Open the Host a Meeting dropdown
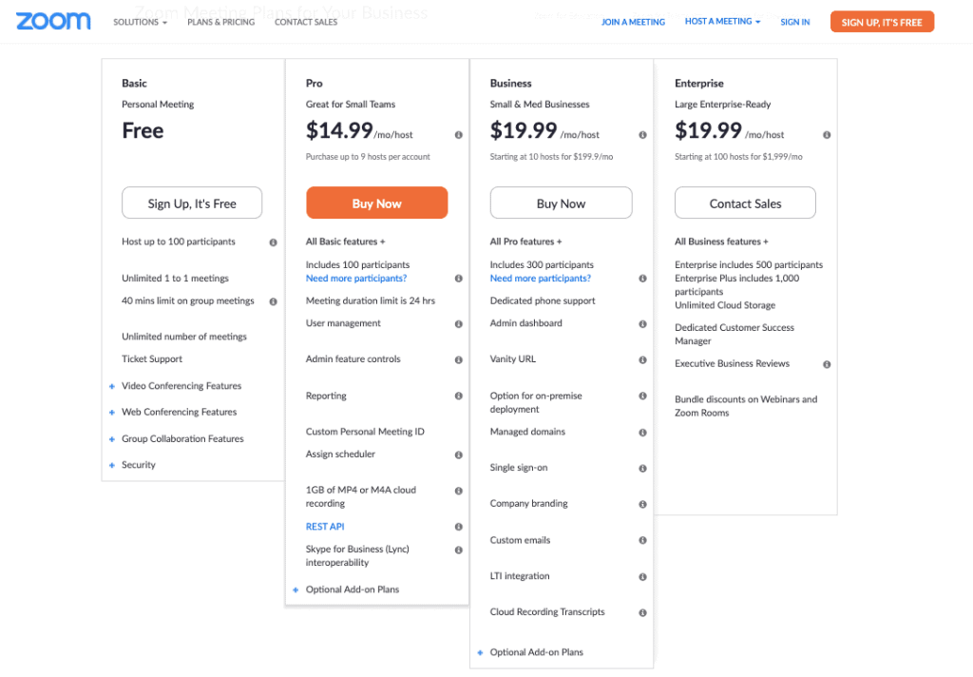Image resolution: width=973 pixels, height=677 pixels. pos(722,22)
